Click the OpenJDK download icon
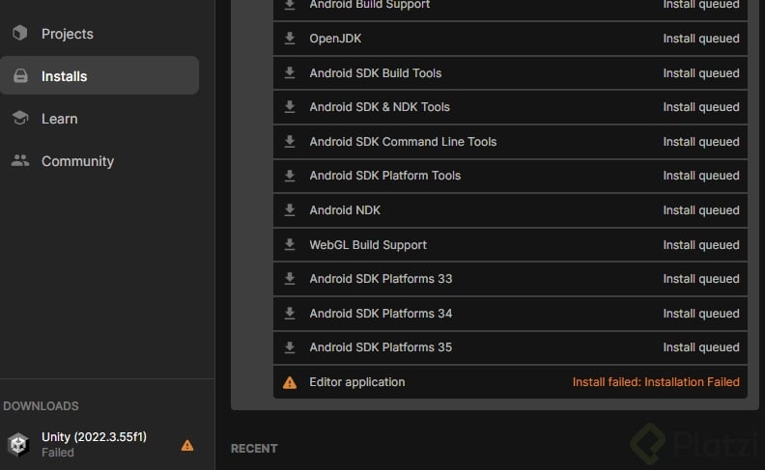Screen dimensions: 765x470 tap(290, 39)
